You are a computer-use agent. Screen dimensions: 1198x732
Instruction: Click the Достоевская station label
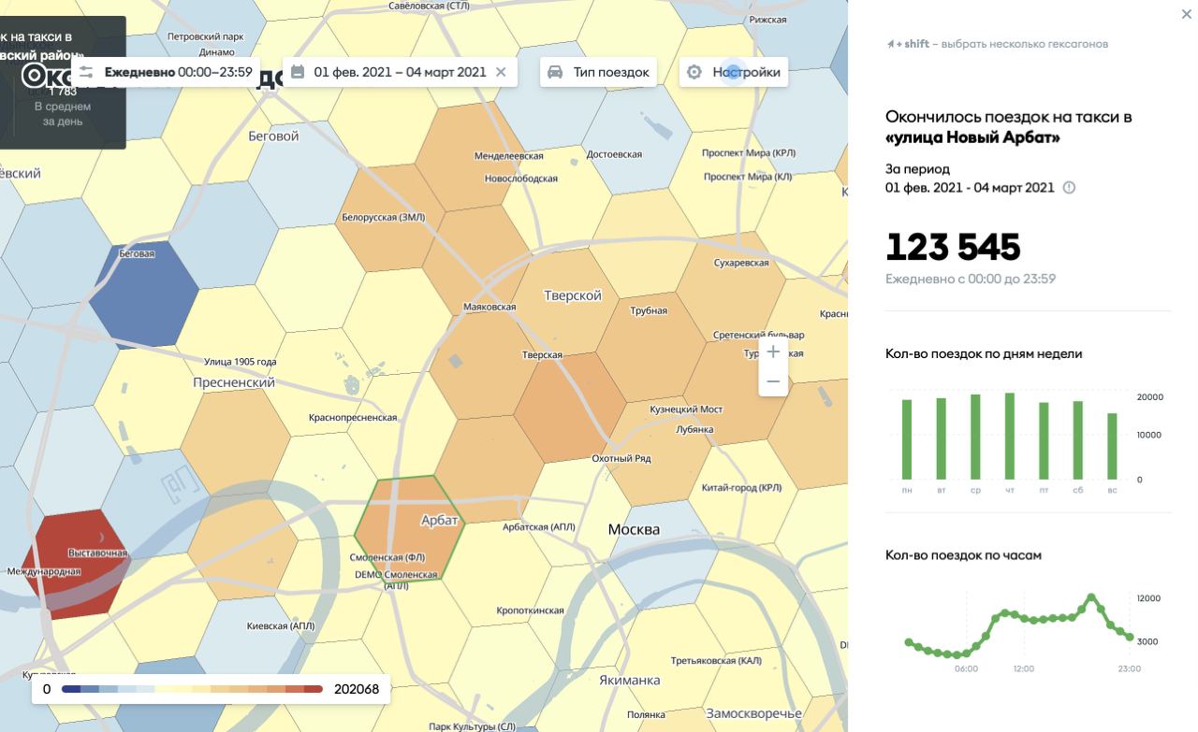614,154
